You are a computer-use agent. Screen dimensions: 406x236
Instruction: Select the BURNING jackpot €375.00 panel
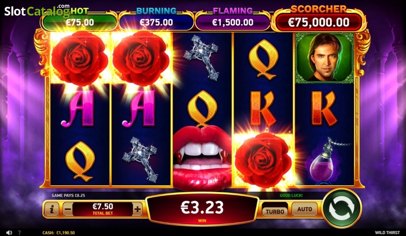156,22
